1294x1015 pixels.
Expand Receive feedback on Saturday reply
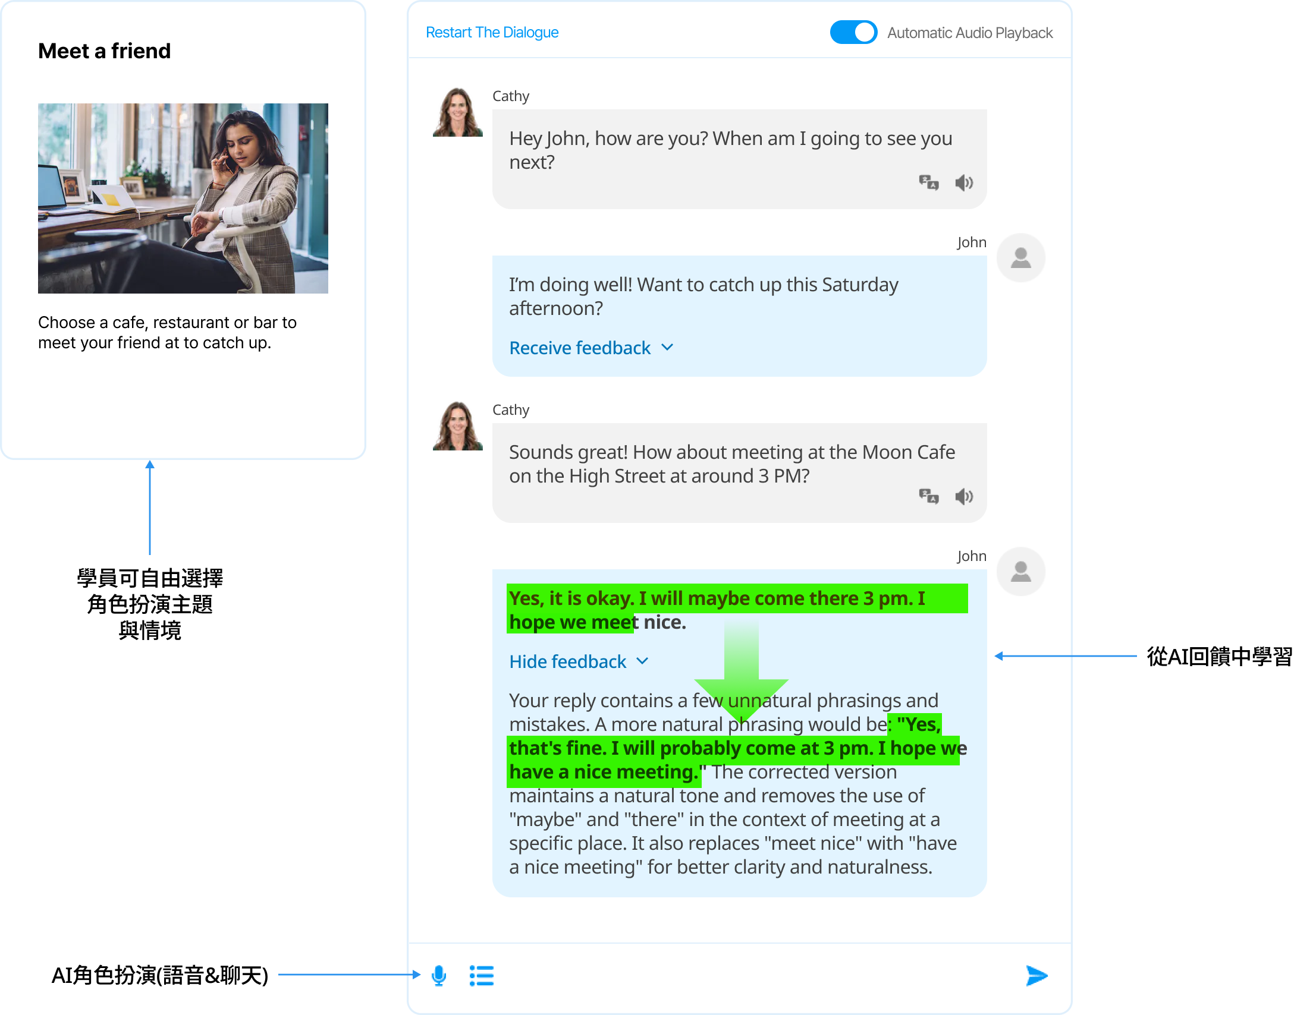(580, 348)
